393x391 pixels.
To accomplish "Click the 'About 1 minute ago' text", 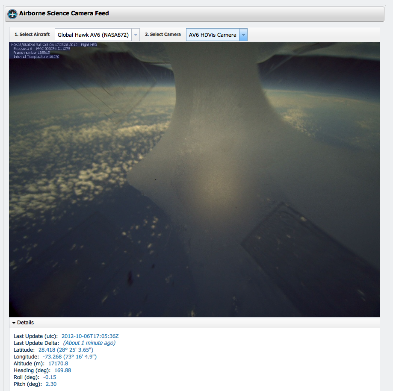I will 89,343.
